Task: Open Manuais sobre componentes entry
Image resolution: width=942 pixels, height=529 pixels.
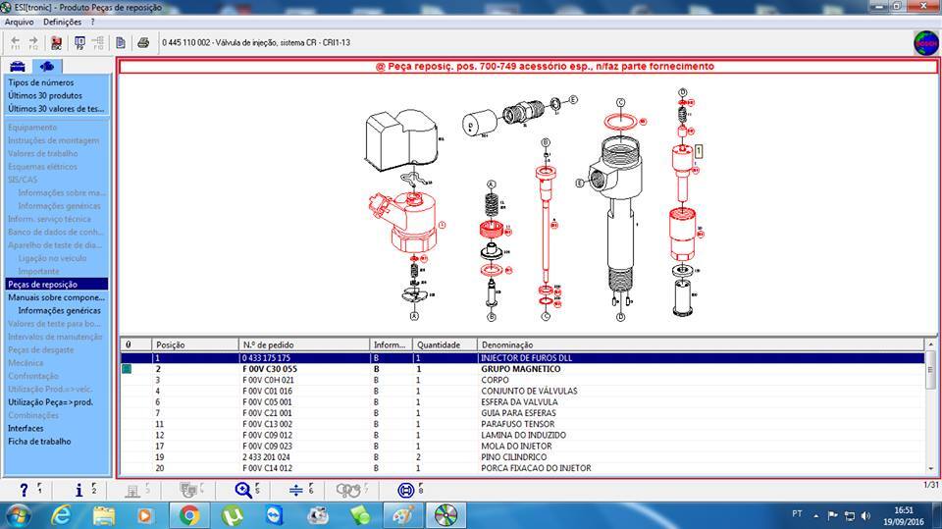Action: pyautogui.click(x=57, y=297)
